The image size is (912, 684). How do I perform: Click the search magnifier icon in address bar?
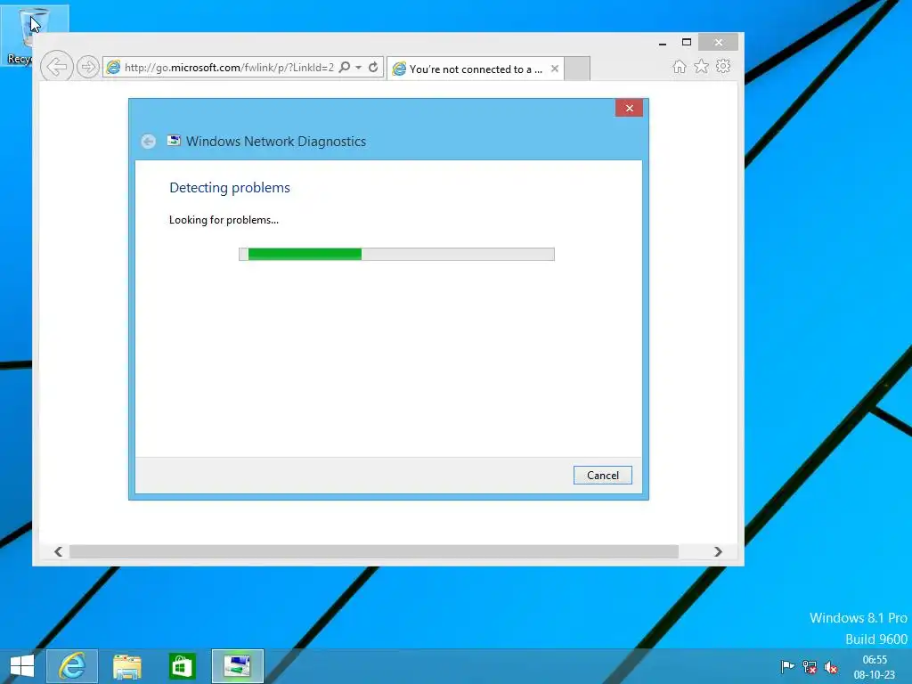point(345,67)
